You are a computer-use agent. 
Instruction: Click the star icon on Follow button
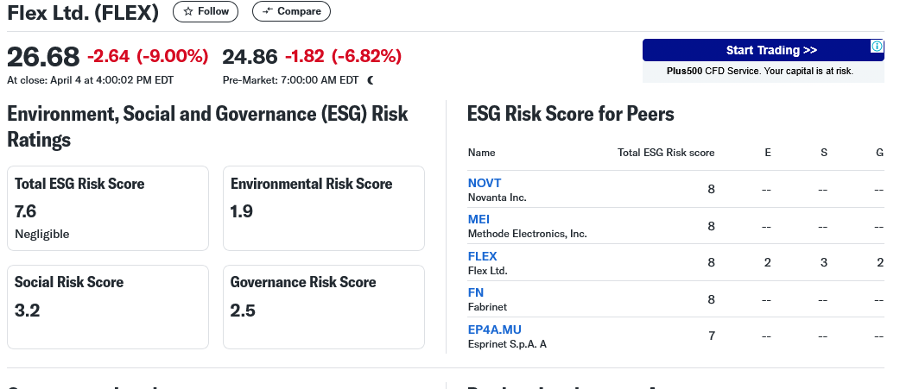[188, 11]
